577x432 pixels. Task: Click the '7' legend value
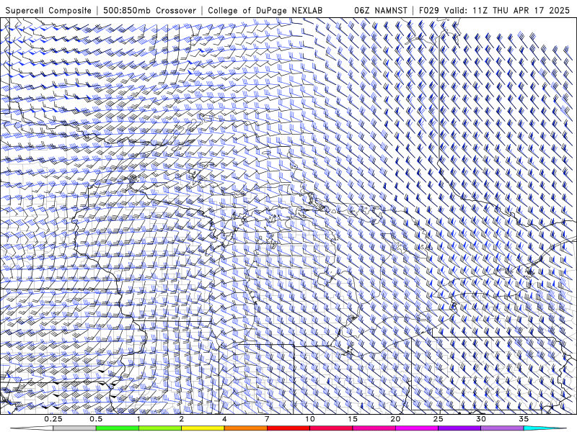pyautogui.click(x=267, y=419)
